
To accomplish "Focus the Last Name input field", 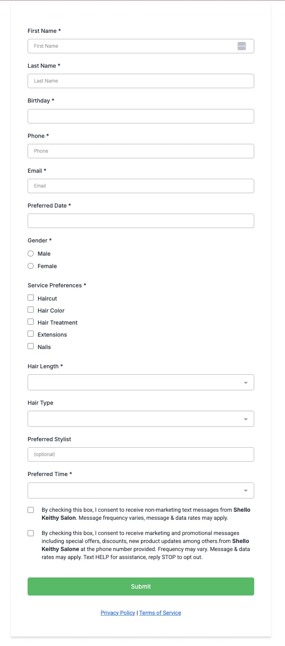I will (x=141, y=81).
